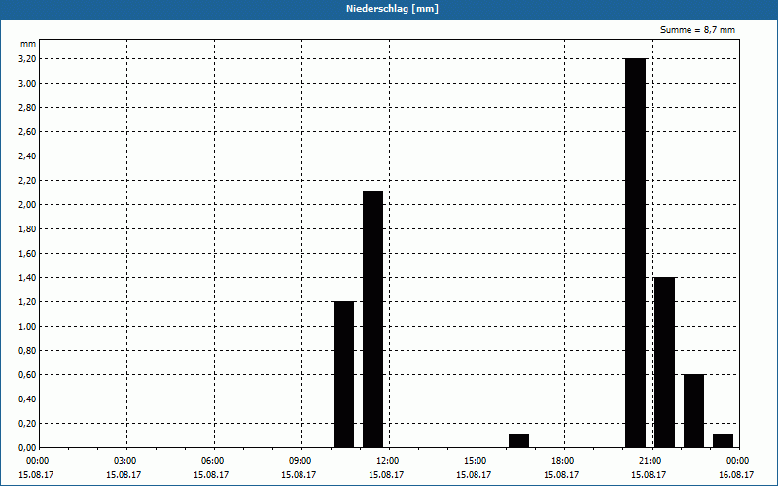Viewport: 778px width, 486px height.
Task: Click the 18:00 time label
Action: (563, 461)
